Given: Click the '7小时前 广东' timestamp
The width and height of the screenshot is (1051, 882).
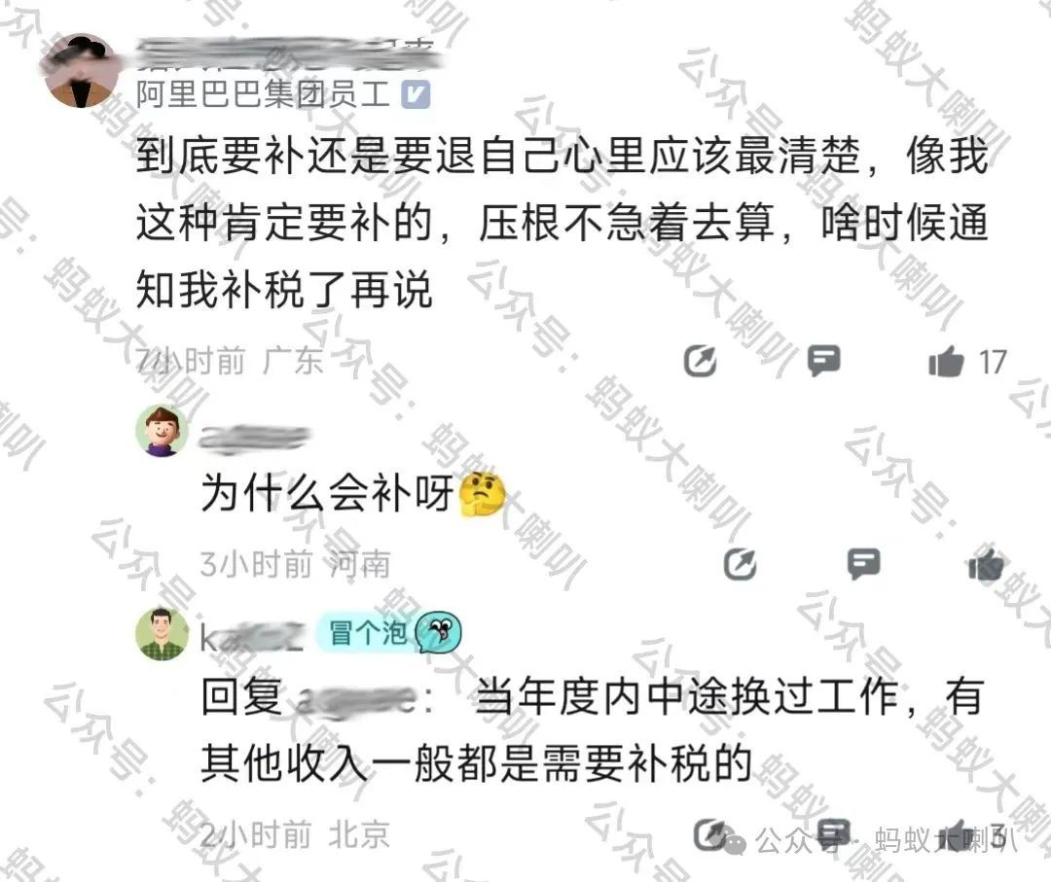Looking at the screenshot, I should click(x=230, y=362).
